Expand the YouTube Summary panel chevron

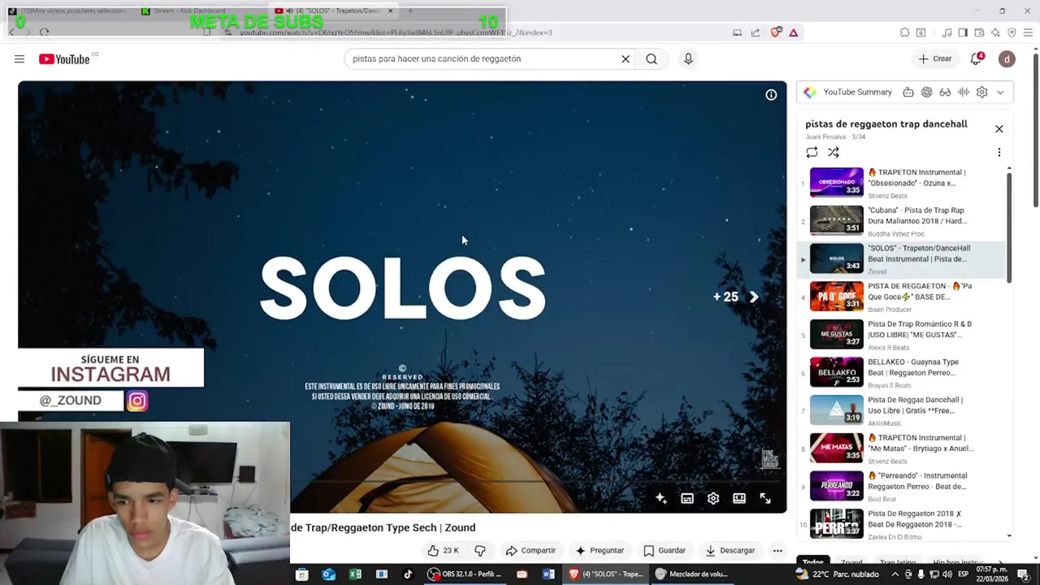click(x=1000, y=92)
